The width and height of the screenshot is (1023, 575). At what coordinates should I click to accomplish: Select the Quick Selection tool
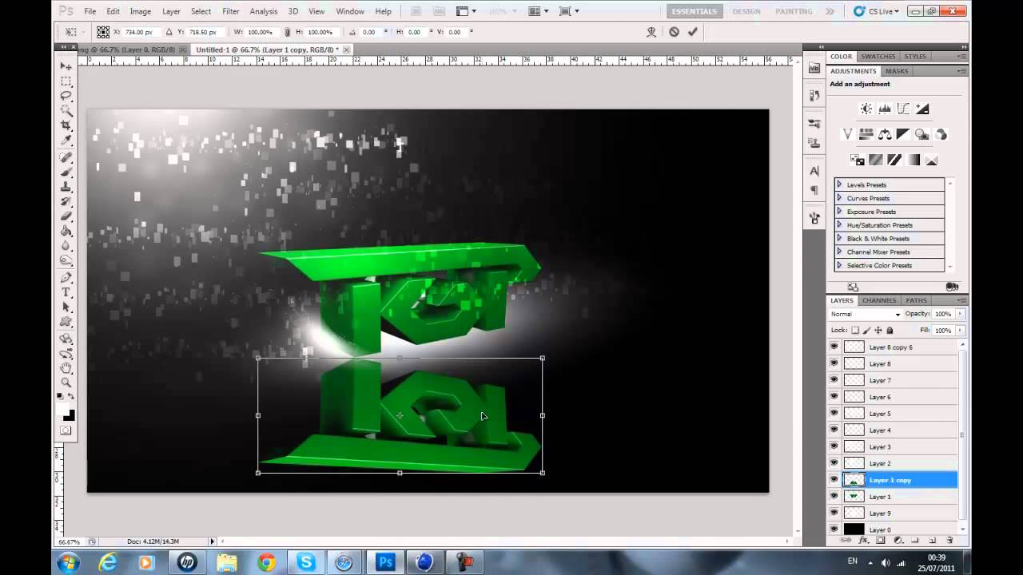pyautogui.click(x=66, y=111)
